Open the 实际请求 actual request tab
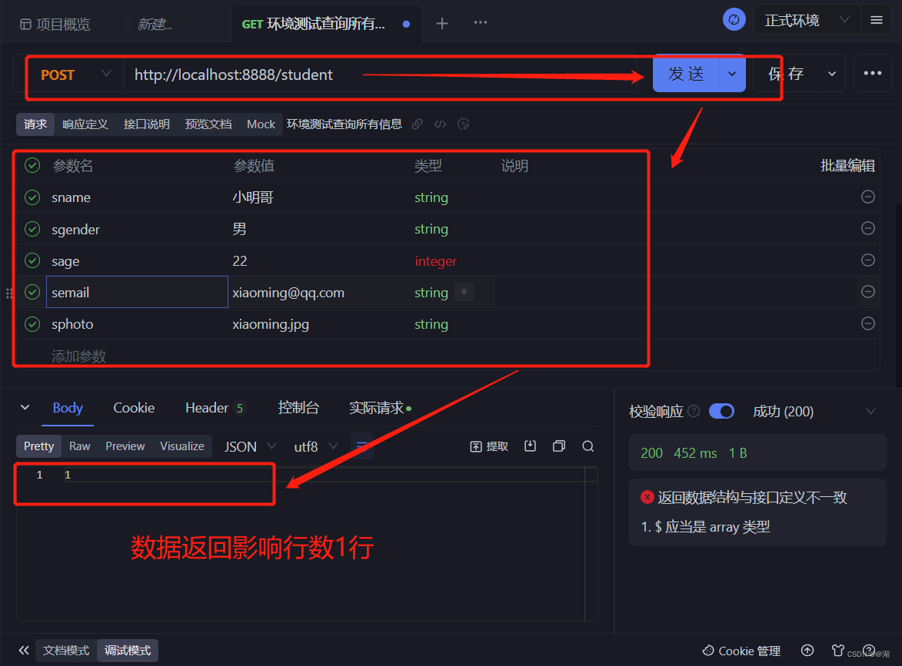Viewport: 902px width, 666px height. pos(380,408)
